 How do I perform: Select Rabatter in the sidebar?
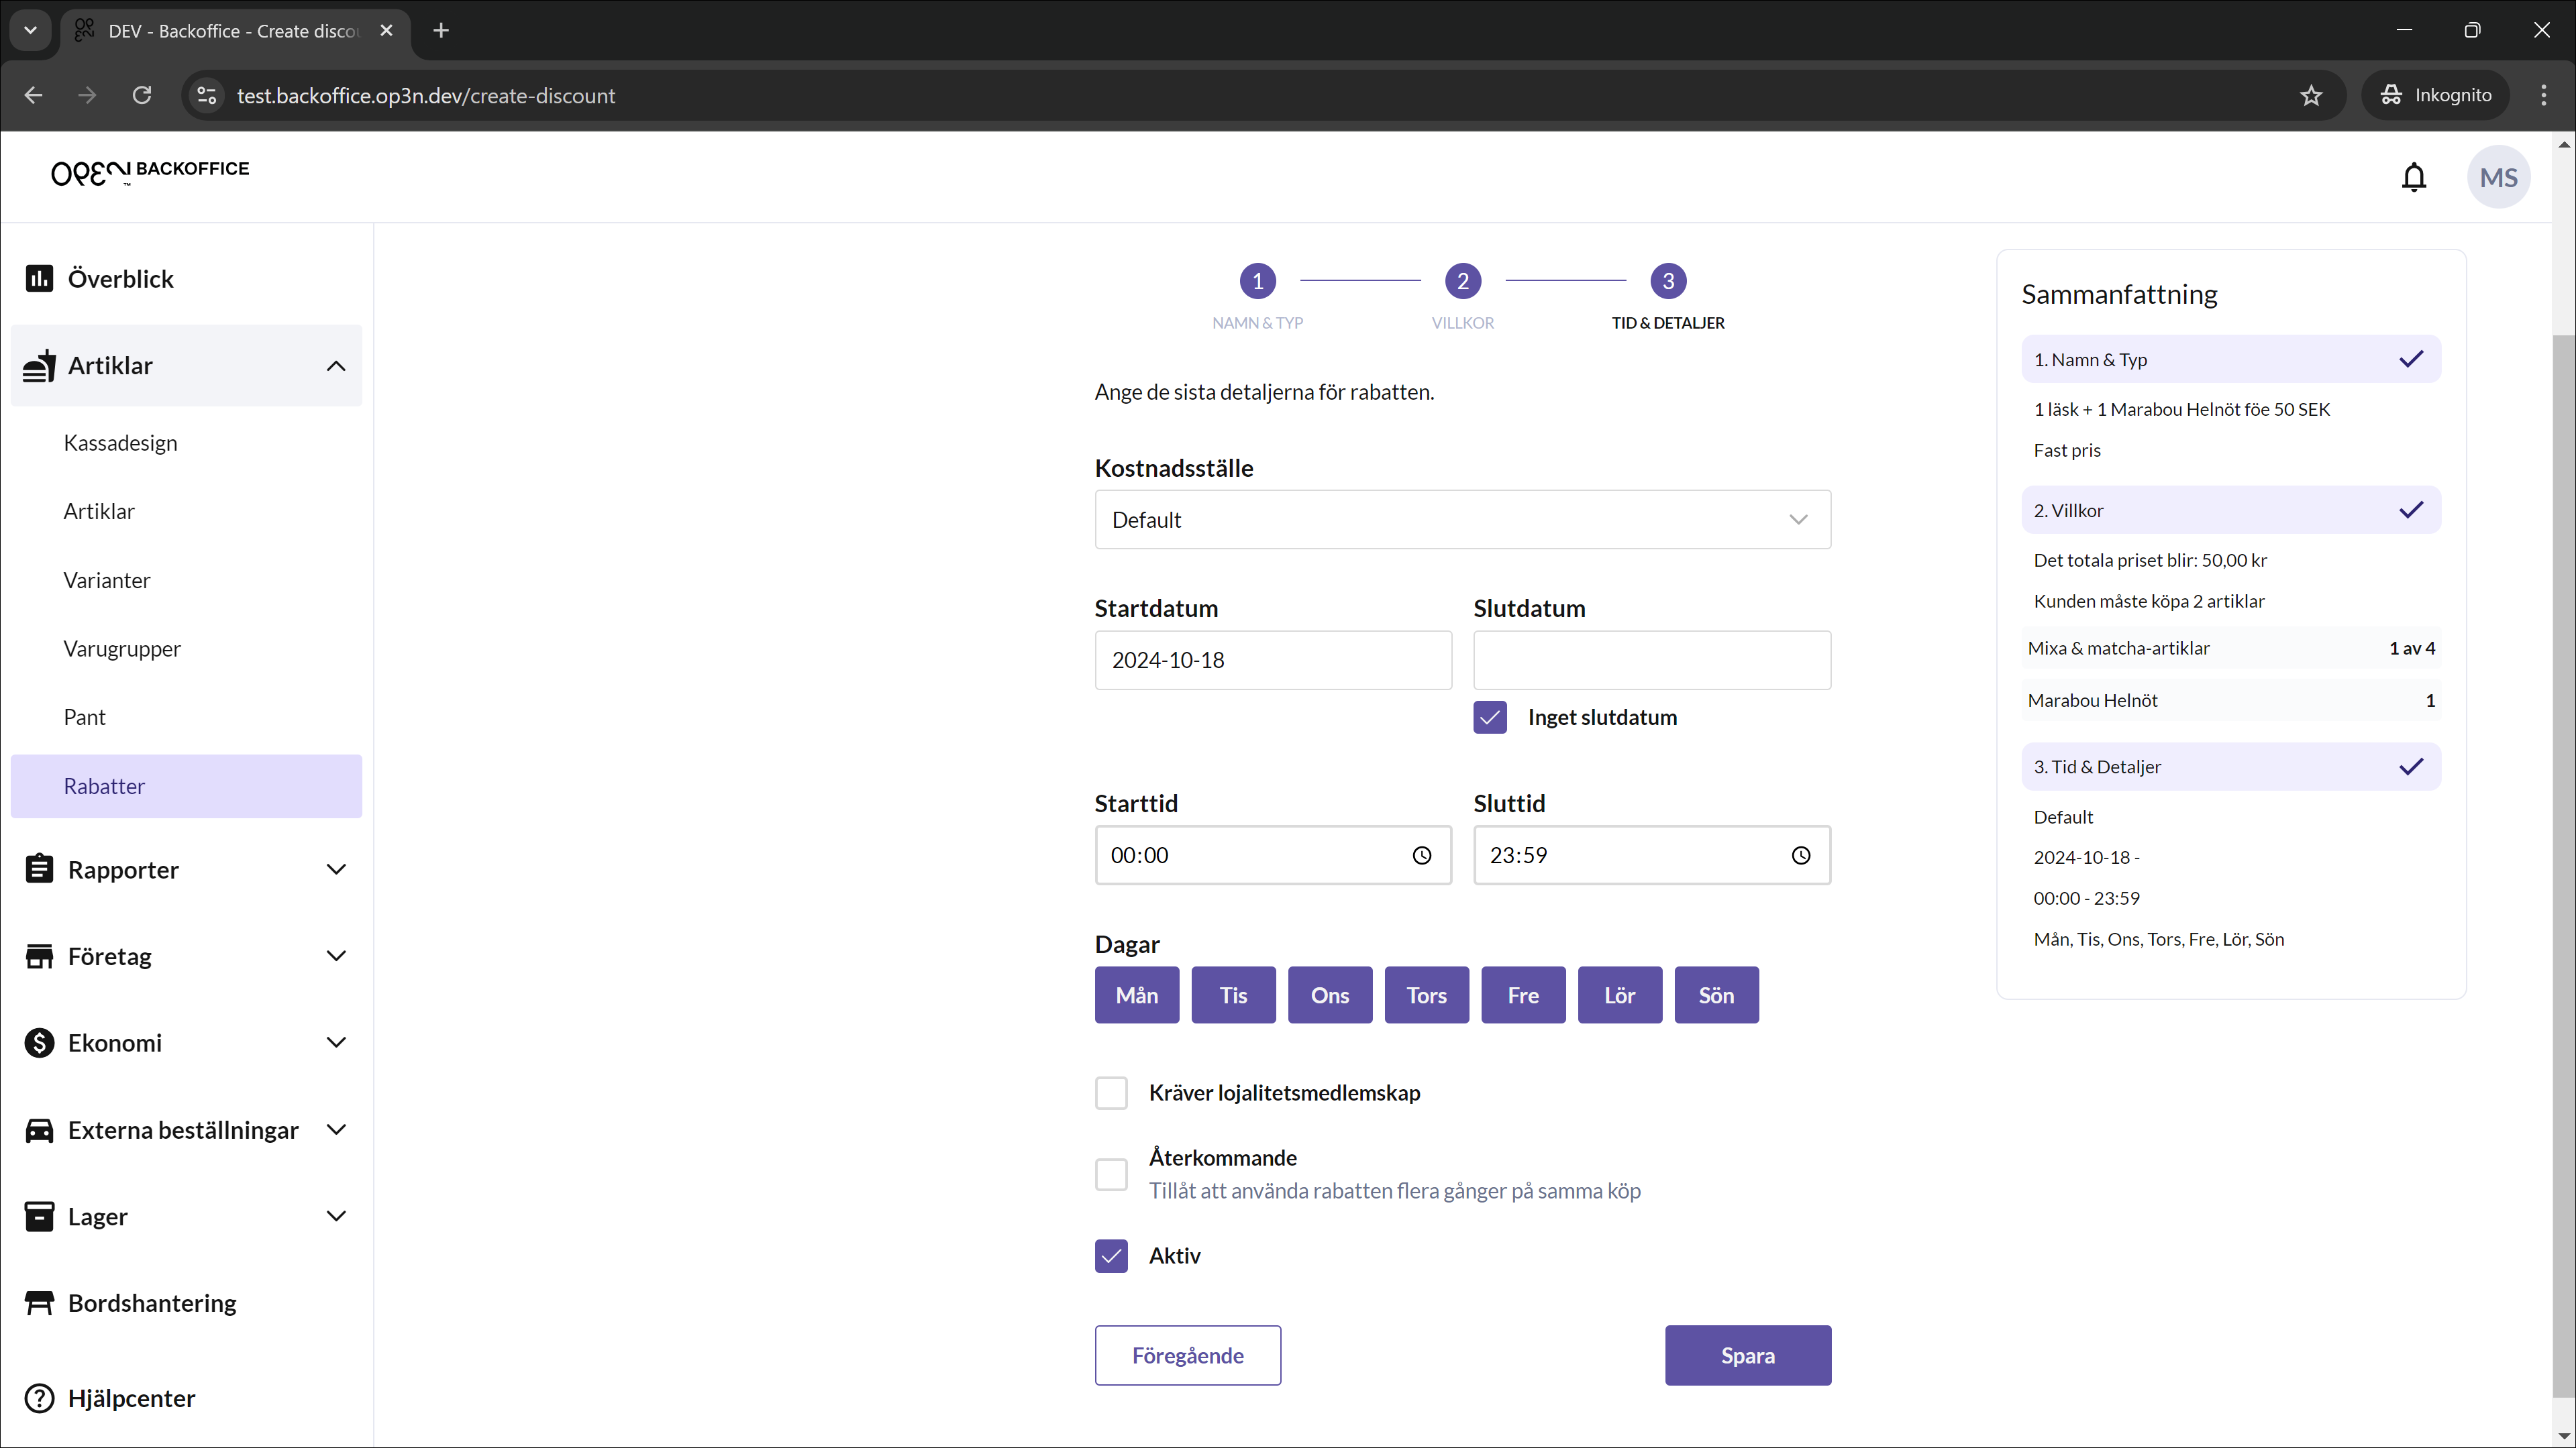point(186,785)
